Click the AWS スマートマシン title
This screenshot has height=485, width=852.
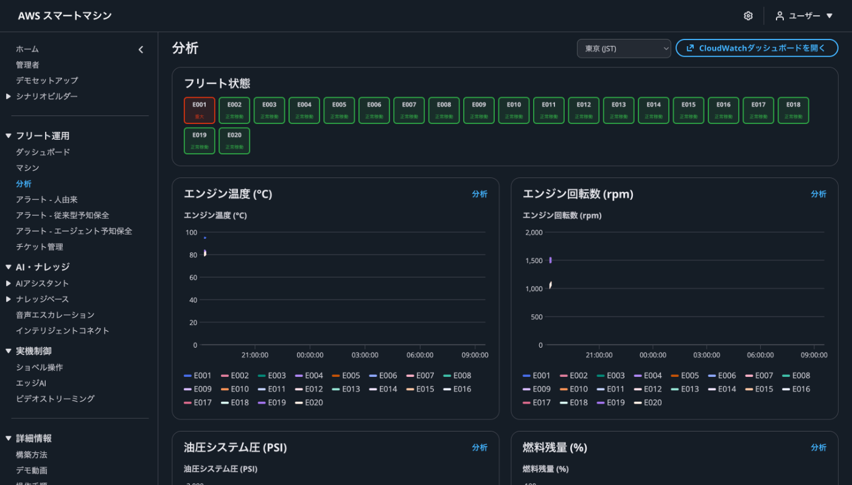[65, 16]
